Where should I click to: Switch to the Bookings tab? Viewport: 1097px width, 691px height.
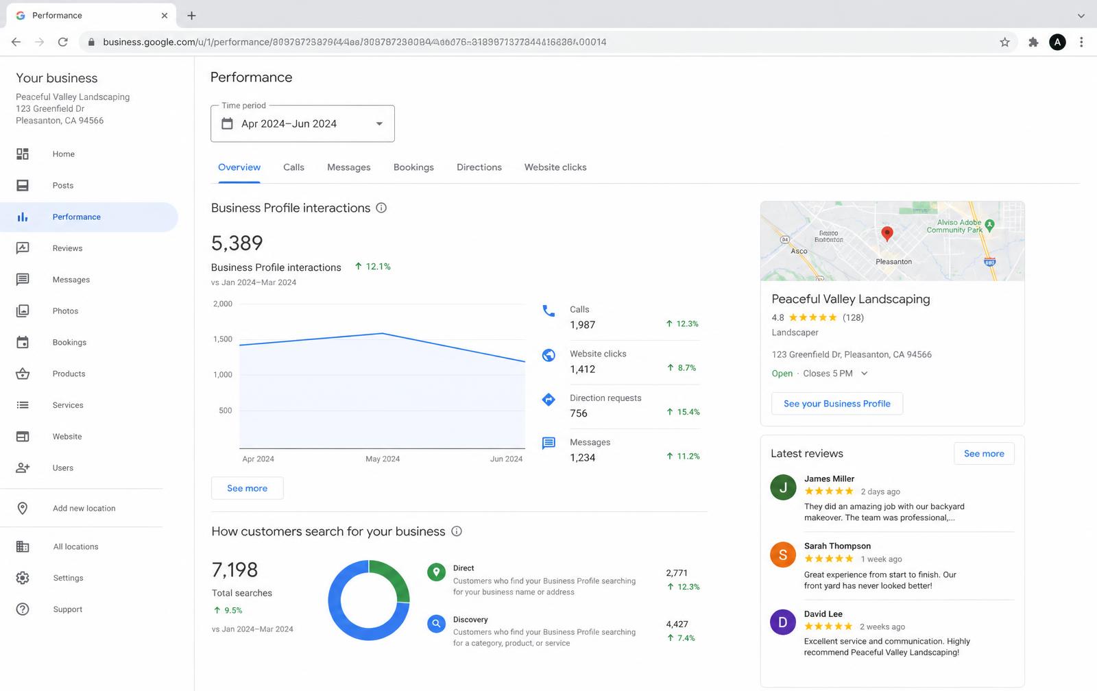pyautogui.click(x=413, y=167)
